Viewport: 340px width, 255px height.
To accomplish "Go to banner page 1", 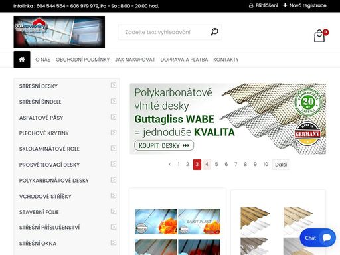I will point(179,164).
